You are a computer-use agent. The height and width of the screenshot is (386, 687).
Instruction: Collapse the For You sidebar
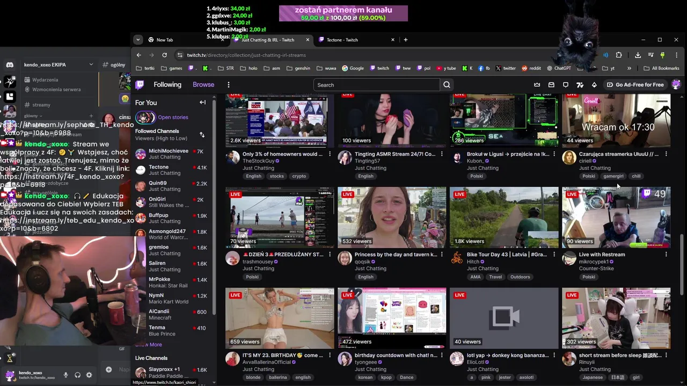202,102
